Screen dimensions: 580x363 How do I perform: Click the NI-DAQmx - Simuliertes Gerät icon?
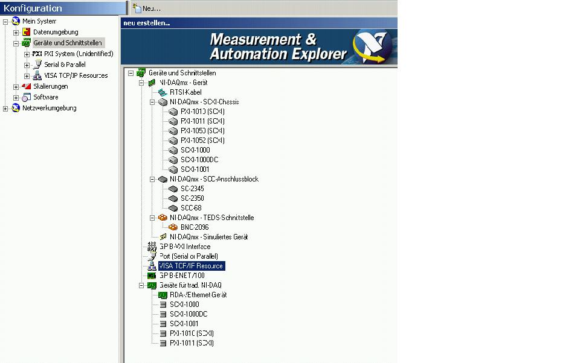coord(163,237)
